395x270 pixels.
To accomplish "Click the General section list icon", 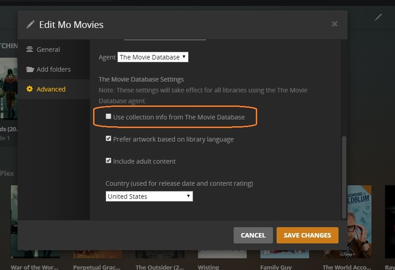I will point(30,49).
